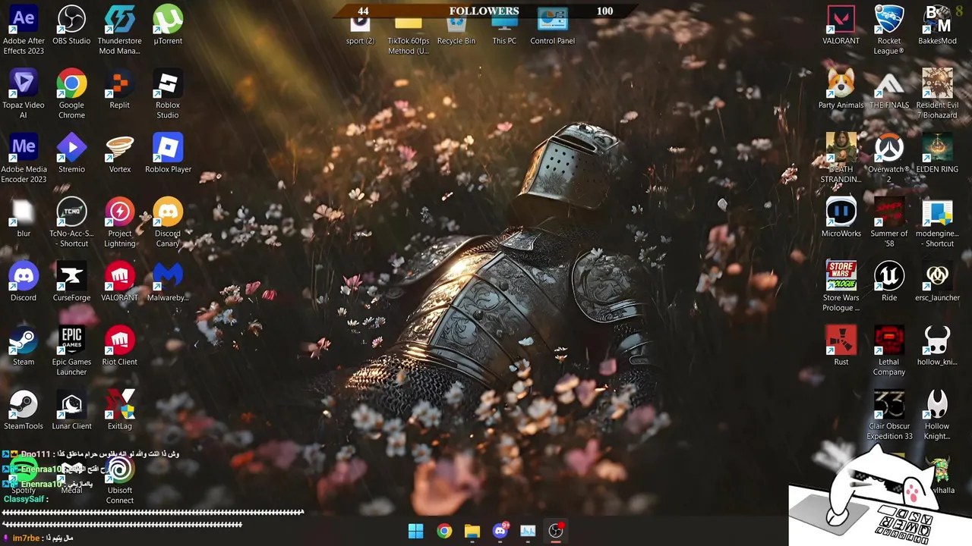Select the Riot Client shortcut
The width and height of the screenshot is (972, 546).
click(119, 347)
